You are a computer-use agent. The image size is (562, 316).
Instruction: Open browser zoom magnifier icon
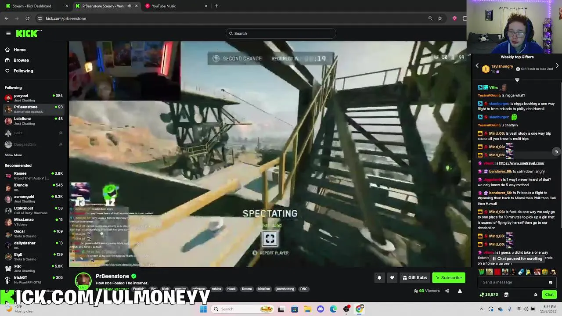[x=430, y=18]
